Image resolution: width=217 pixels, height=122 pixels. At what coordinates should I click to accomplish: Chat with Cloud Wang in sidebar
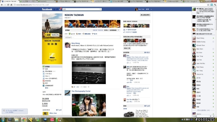pyautogui.click(x=203, y=38)
